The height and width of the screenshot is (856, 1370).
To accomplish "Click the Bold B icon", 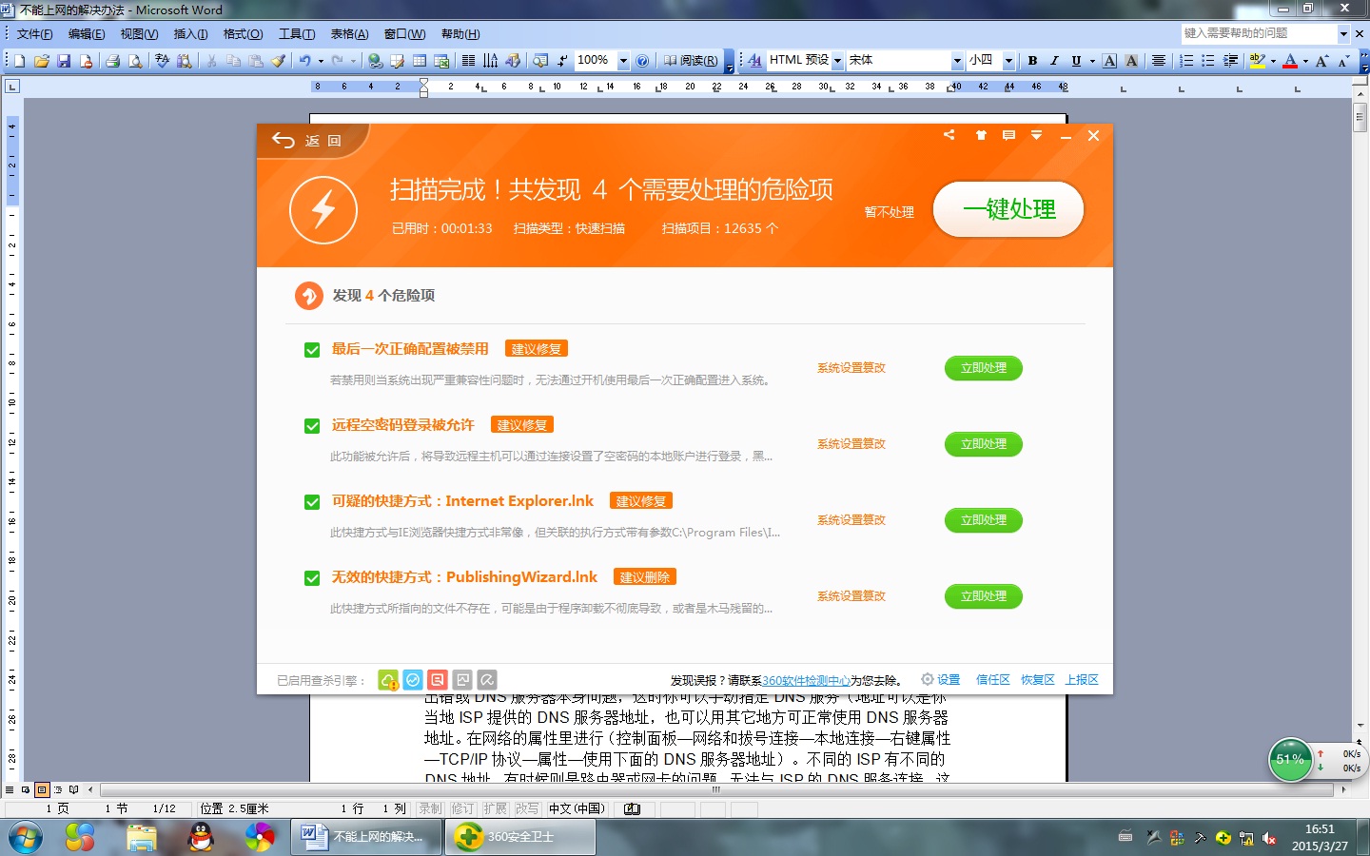I will click(1032, 61).
